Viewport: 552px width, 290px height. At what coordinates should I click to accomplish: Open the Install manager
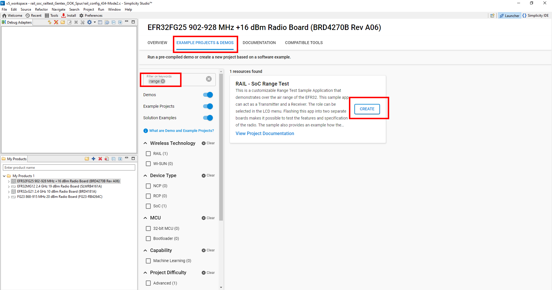coord(69,16)
